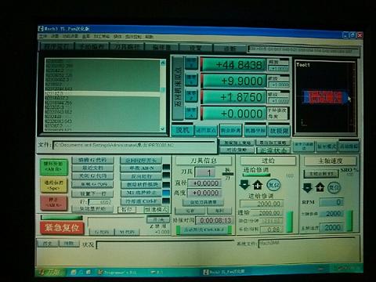Click the 编辑 G 代码 edit button
376x282 pixels.
[92, 160]
